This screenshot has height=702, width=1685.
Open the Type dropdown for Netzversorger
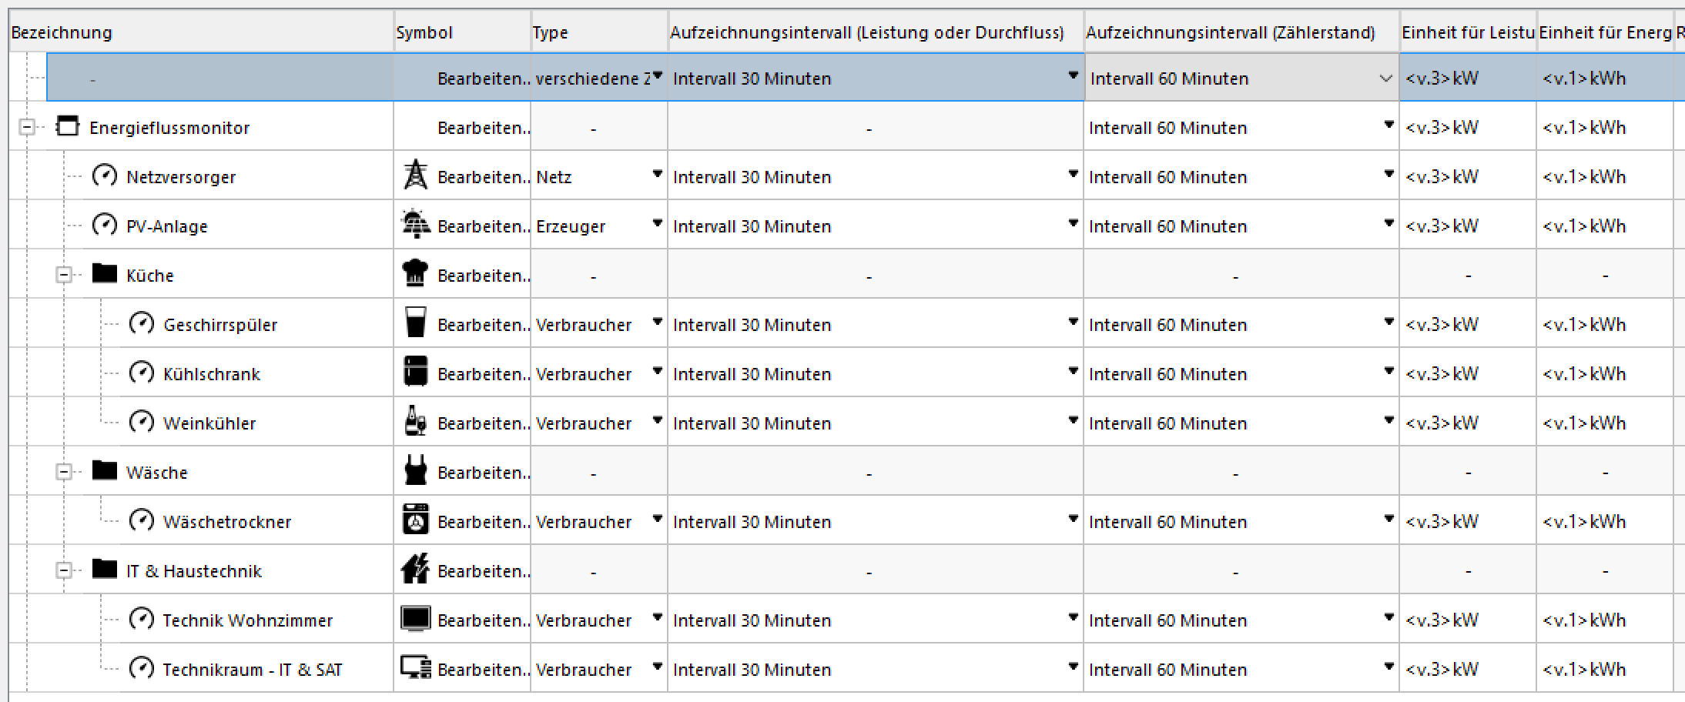tap(657, 175)
